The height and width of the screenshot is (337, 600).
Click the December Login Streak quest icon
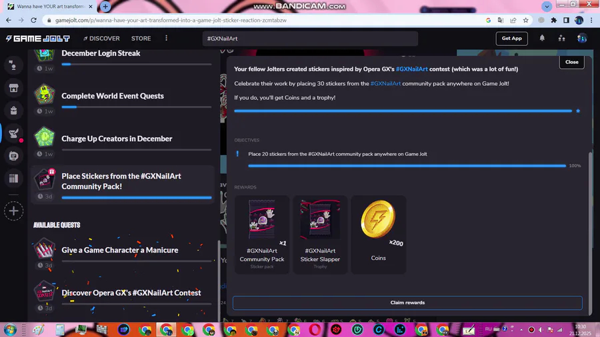tap(45, 56)
